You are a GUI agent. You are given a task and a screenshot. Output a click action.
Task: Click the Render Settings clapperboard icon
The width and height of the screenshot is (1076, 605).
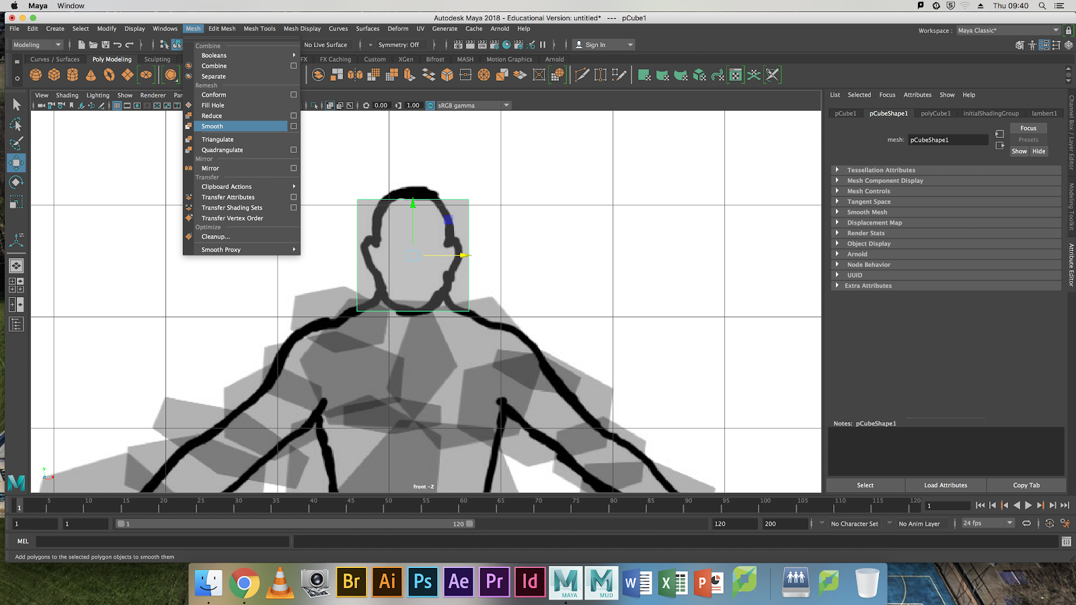(x=495, y=45)
